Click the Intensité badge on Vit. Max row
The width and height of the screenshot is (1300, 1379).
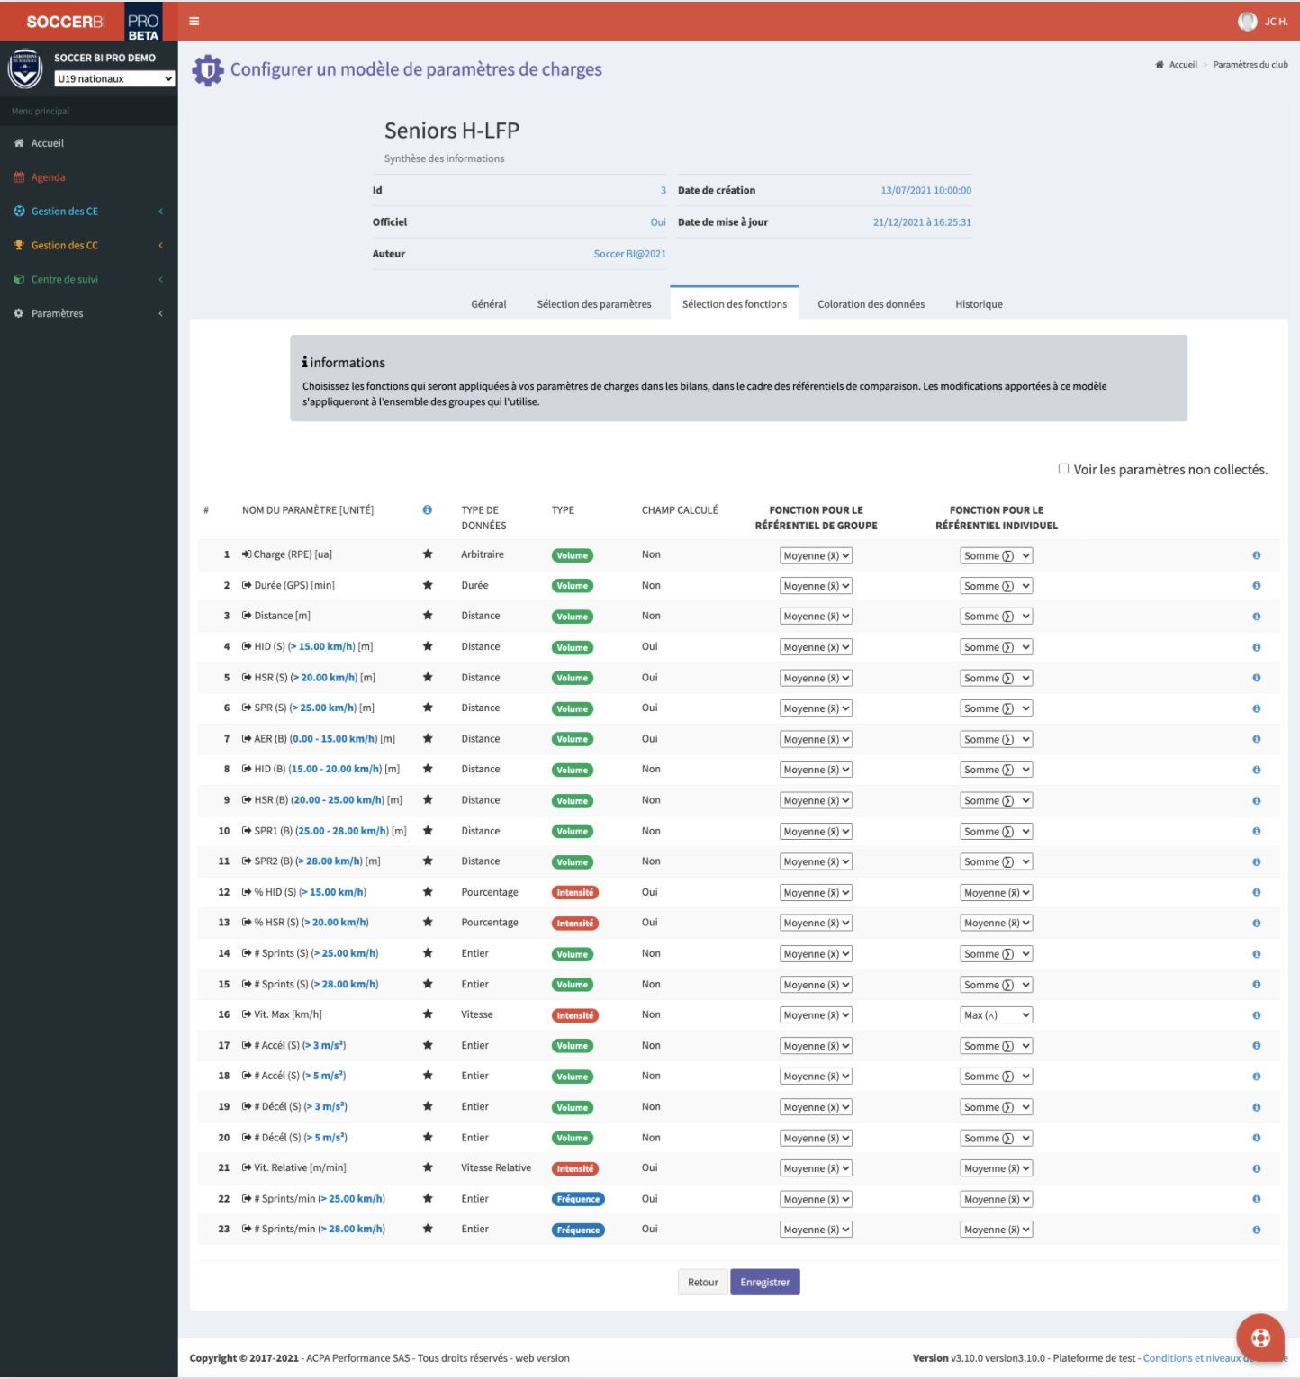pyautogui.click(x=575, y=1015)
